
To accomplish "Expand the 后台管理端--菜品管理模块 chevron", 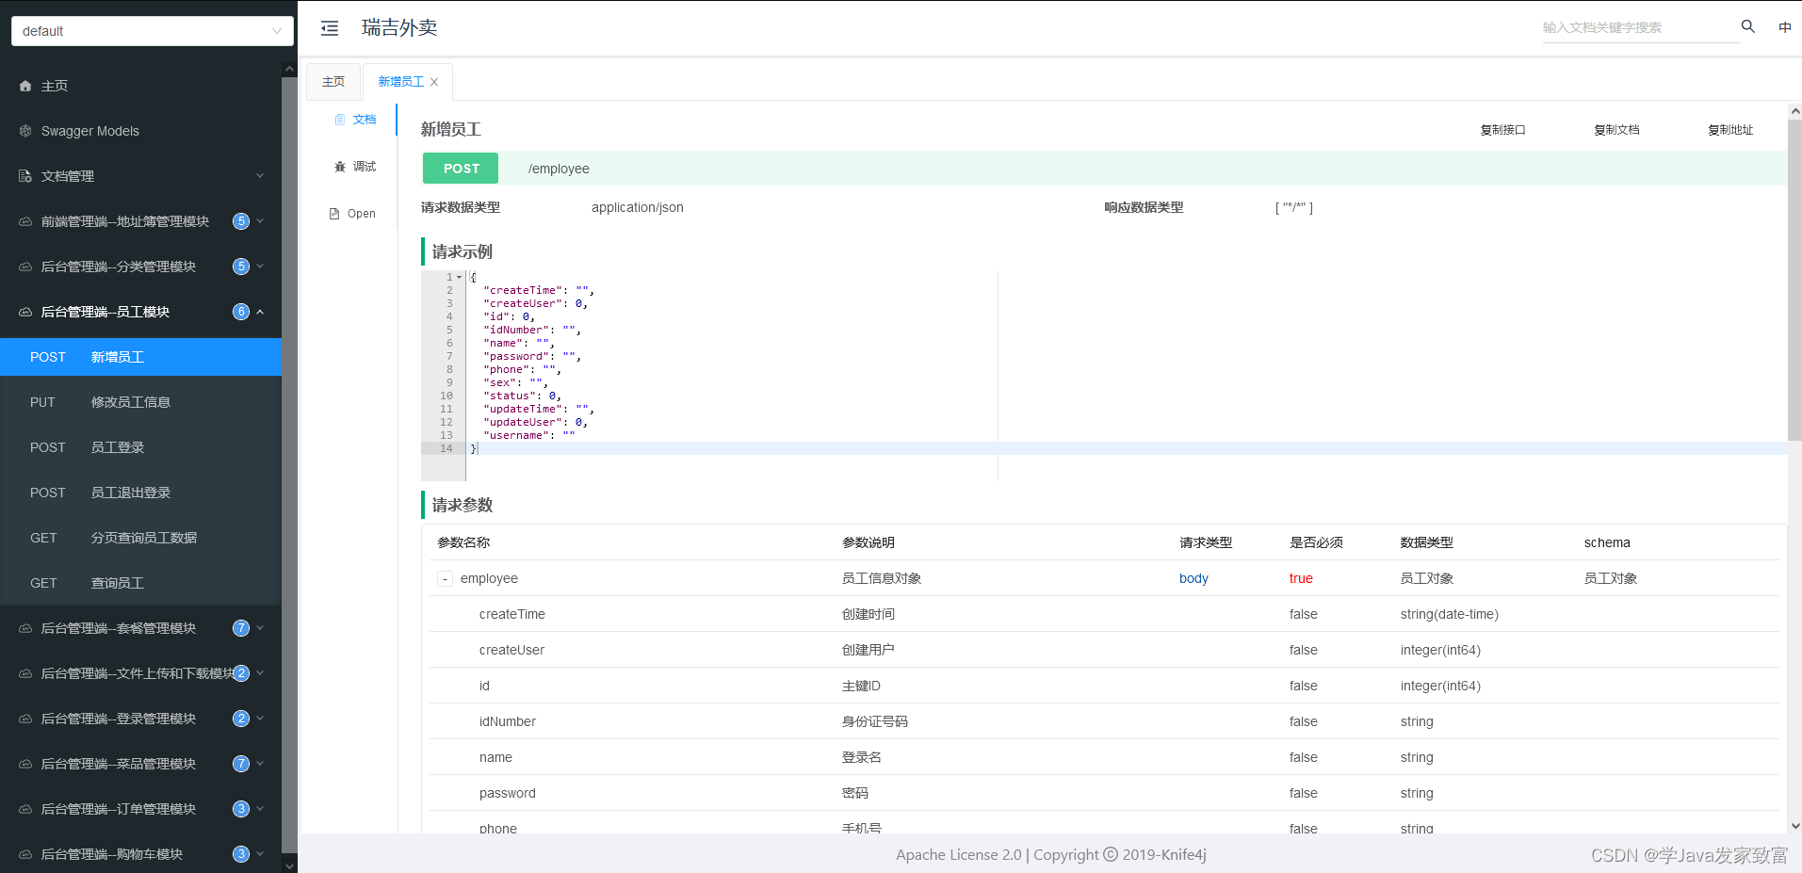I will tap(260, 763).
